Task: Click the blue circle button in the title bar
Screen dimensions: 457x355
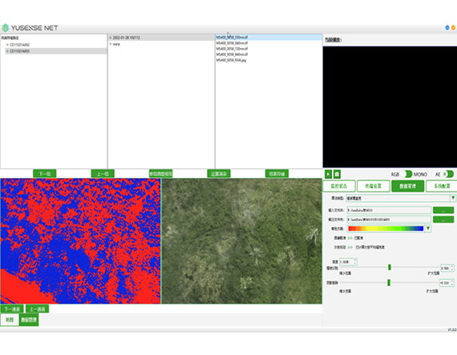Action: pyautogui.click(x=447, y=28)
